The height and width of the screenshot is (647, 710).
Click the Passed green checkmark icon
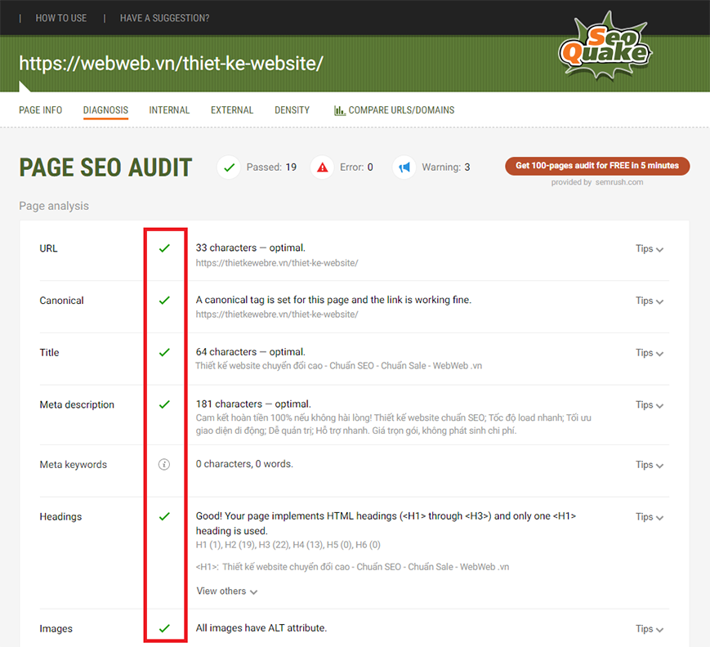point(228,167)
